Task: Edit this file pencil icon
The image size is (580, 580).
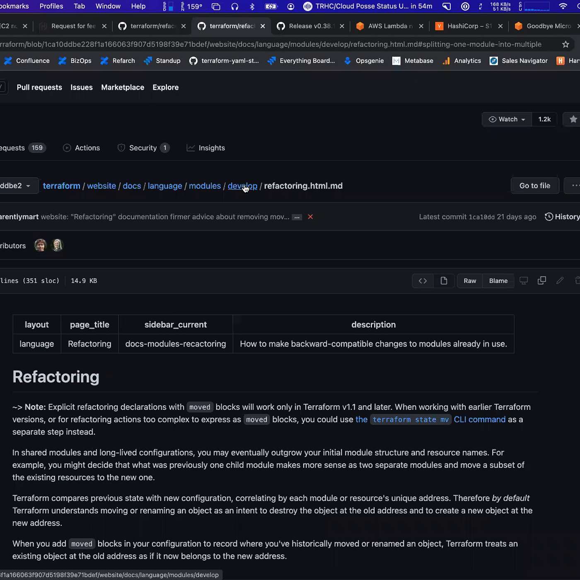Action: click(x=560, y=281)
